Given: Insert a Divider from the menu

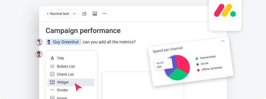Looking at the screenshot, I should pyautogui.click(x=71, y=90).
